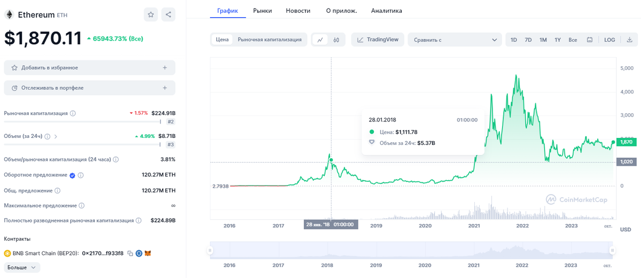
Task: Click the blue shield icon beside contract
Action: (139, 253)
